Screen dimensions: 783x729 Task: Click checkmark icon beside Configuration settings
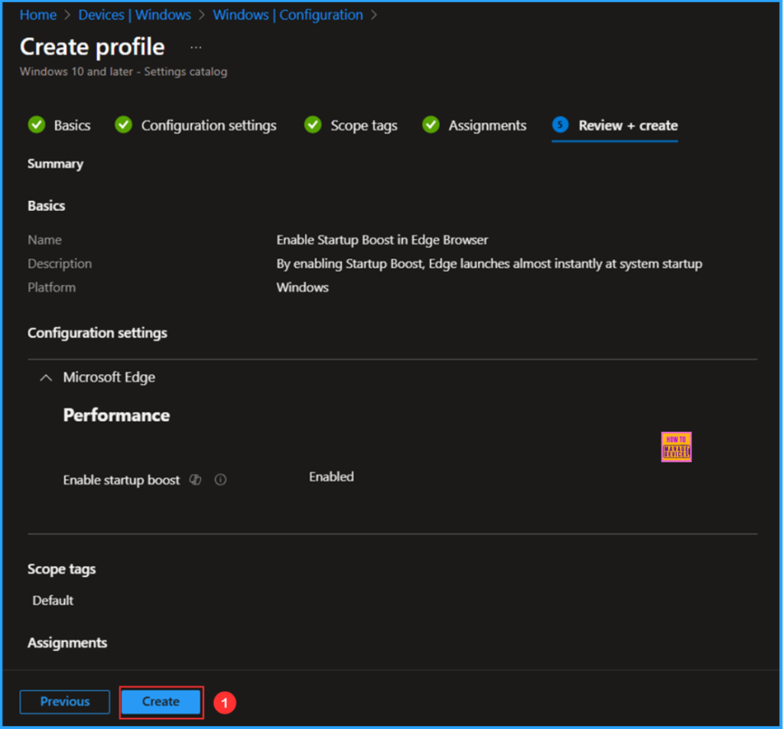(123, 125)
